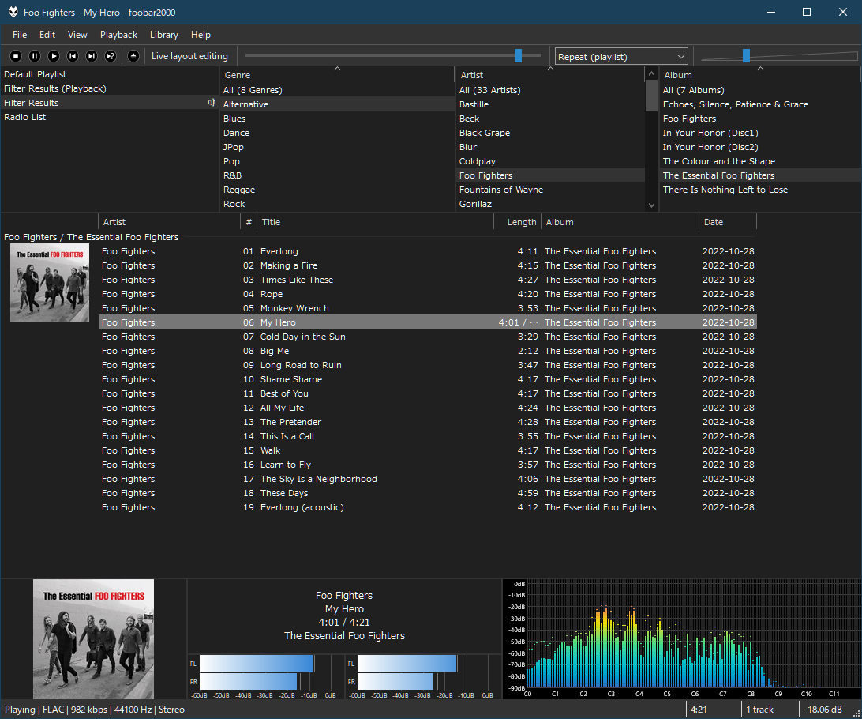Pause the current track
862x719 pixels.
pyautogui.click(x=35, y=56)
